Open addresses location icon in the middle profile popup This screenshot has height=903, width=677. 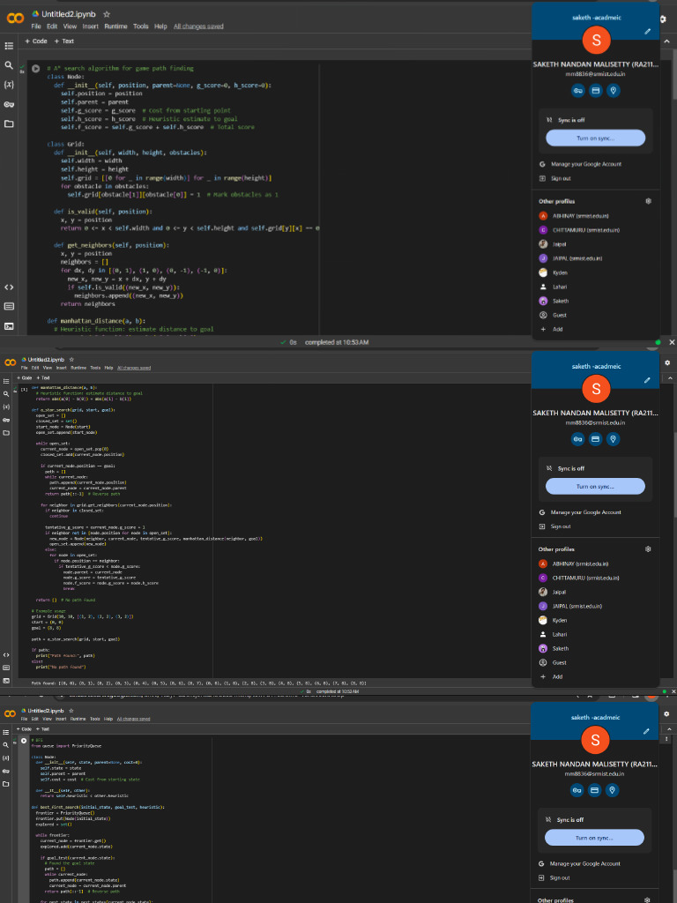[x=613, y=439]
